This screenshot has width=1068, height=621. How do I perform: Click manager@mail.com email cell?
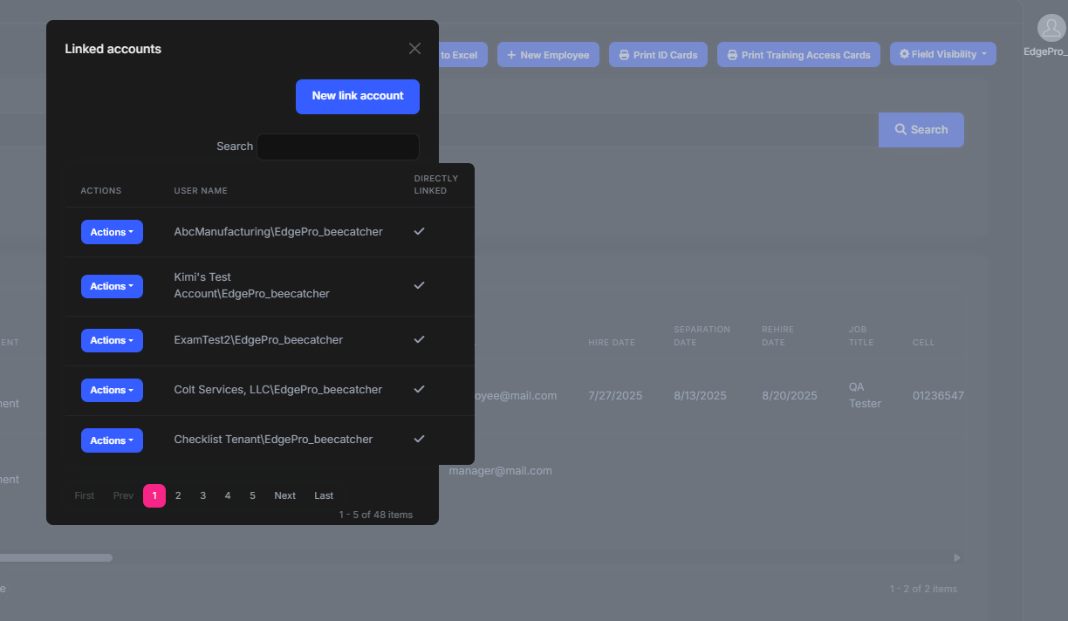(x=500, y=471)
